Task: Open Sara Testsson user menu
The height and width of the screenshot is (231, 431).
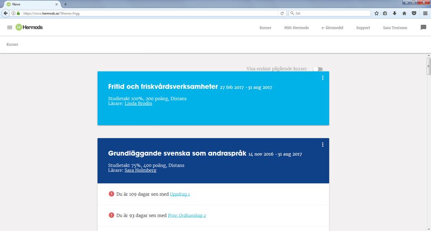Action: (395, 28)
